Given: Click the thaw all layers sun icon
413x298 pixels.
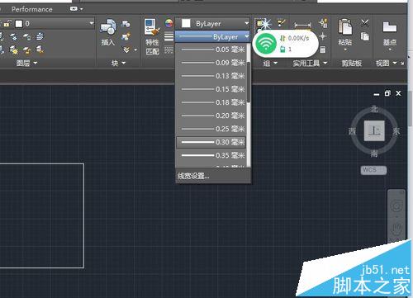Looking at the screenshot, I should [13, 50].
